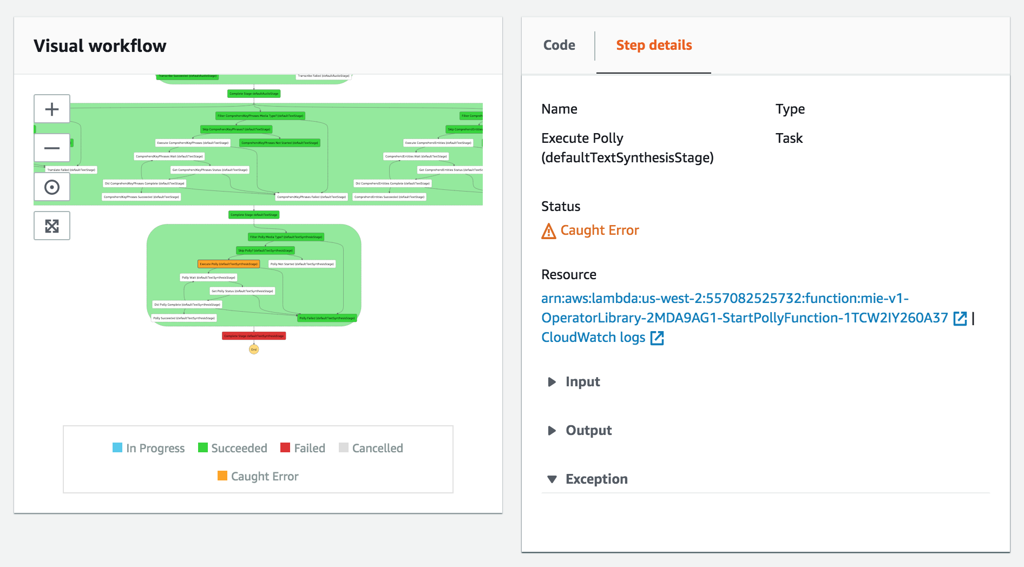Click the In Progress legend color swatch
The image size is (1024, 567).
[x=117, y=447]
